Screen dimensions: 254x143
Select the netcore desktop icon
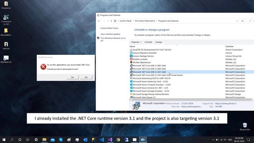coord(6,46)
